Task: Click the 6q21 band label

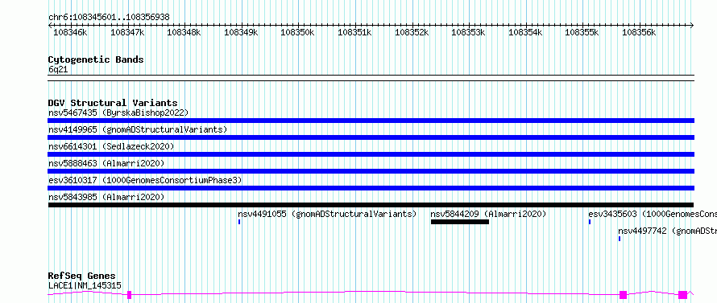Action: pos(58,70)
